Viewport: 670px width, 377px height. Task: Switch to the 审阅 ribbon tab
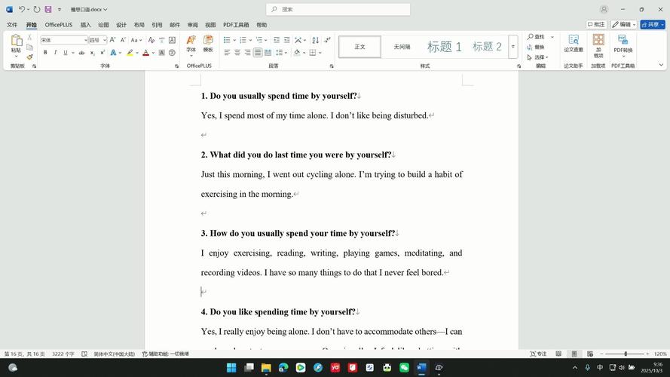[x=193, y=25]
